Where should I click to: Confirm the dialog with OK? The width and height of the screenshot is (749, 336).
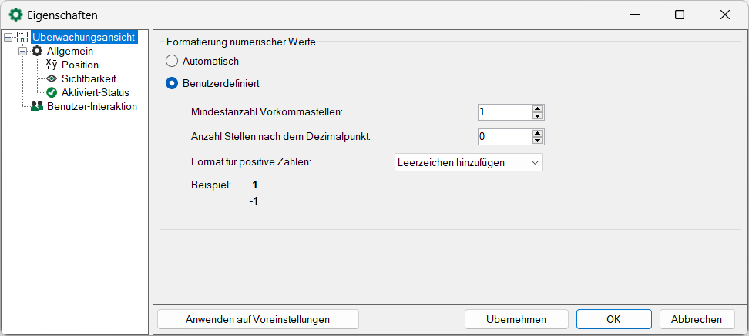coord(613,319)
